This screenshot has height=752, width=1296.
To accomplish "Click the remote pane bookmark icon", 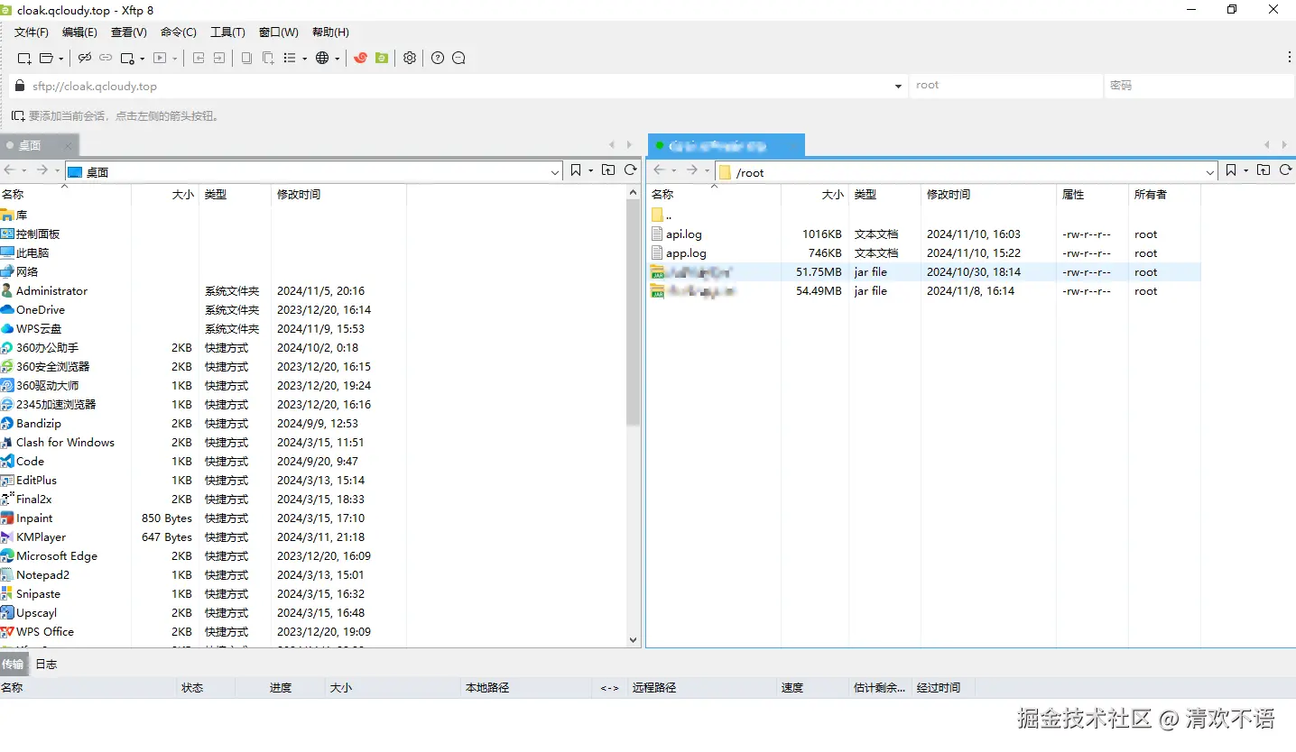I will [x=1231, y=170].
